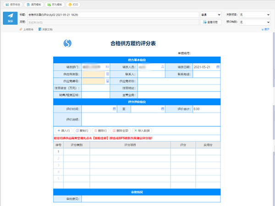Click the expand toggle below the dropdowns

pos(265,29)
